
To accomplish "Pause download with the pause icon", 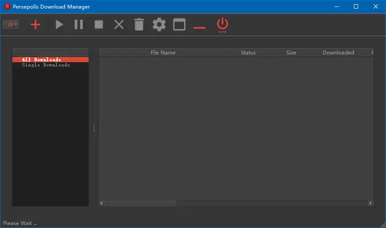I will (79, 25).
